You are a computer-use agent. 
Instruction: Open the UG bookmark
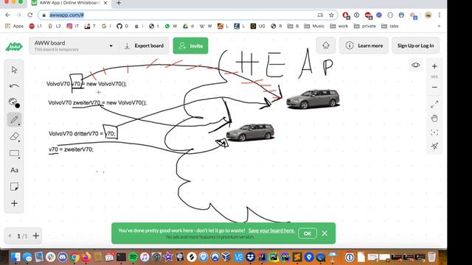(x=258, y=26)
